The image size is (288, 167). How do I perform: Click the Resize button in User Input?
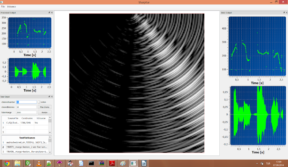click(x=44, y=112)
